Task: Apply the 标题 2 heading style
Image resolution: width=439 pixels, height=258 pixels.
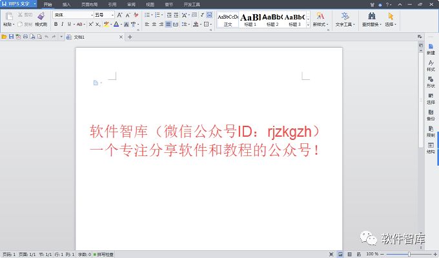Action: (x=272, y=19)
